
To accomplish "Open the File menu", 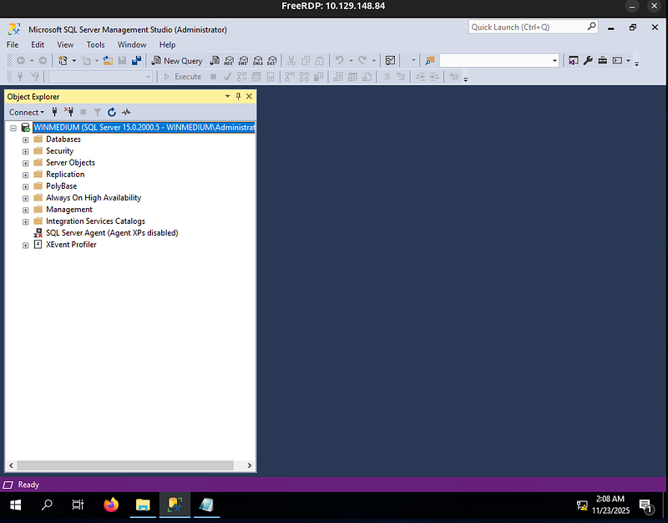I will (x=13, y=45).
